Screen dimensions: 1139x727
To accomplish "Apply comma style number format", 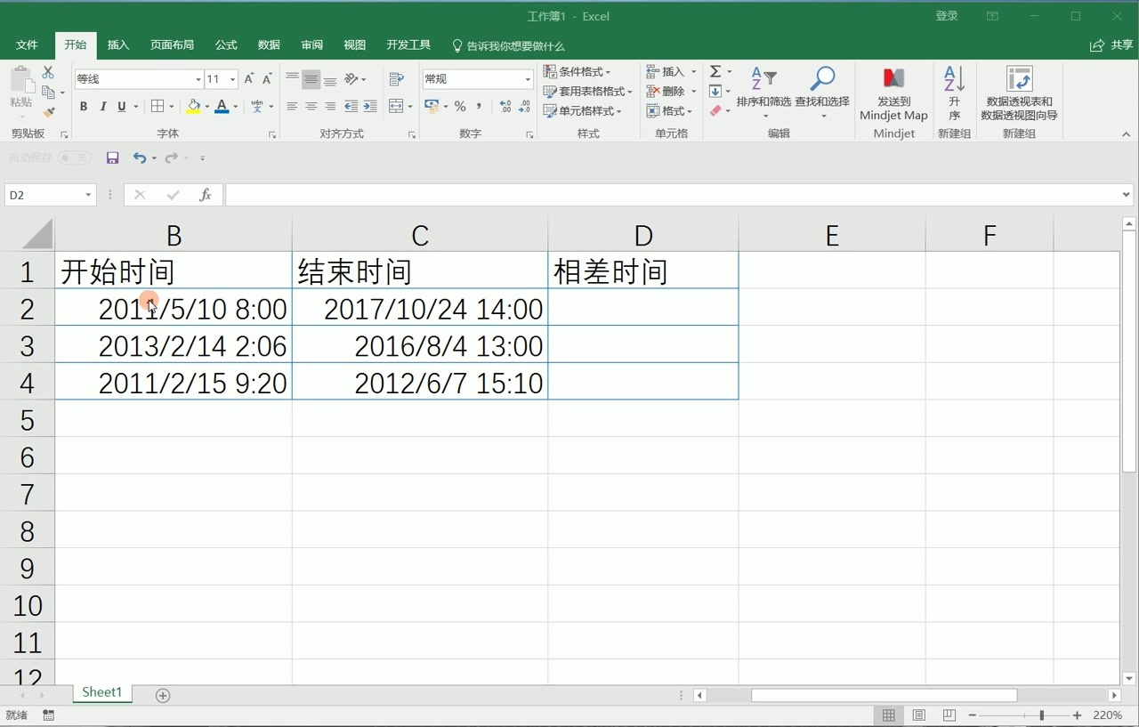I will tap(480, 107).
